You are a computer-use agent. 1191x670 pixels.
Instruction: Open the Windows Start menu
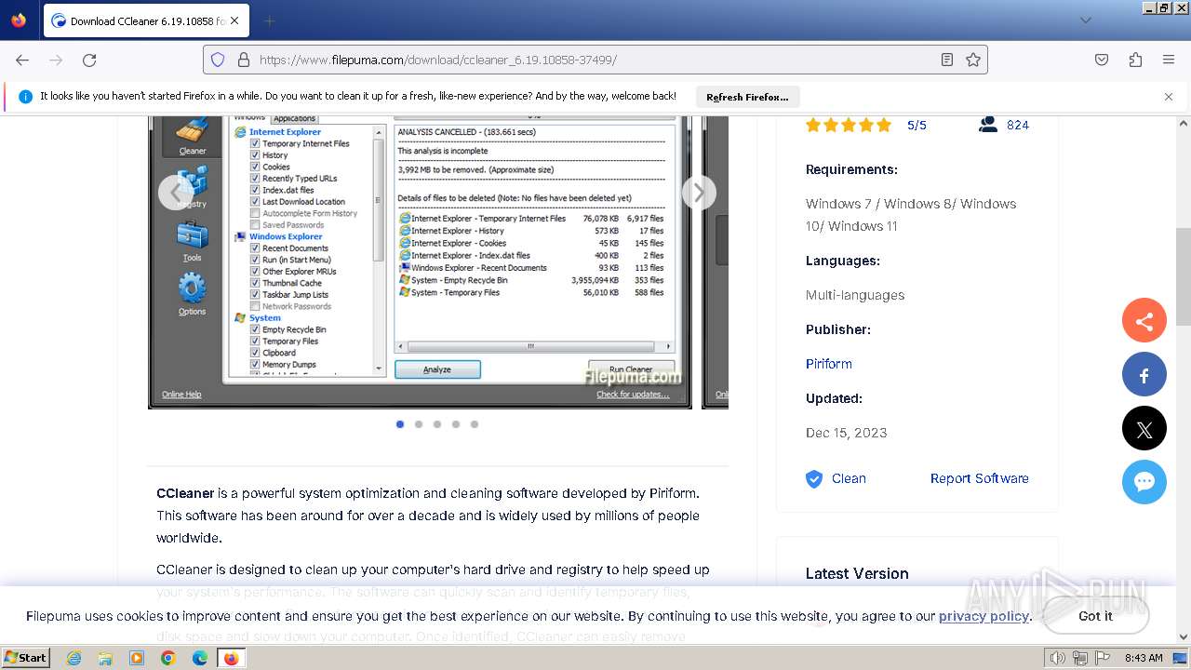pyautogui.click(x=25, y=658)
